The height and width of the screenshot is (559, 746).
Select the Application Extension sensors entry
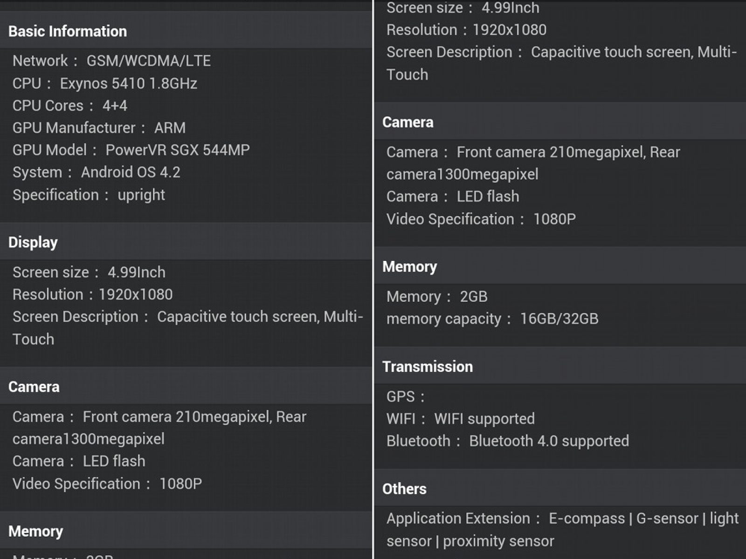point(562,530)
